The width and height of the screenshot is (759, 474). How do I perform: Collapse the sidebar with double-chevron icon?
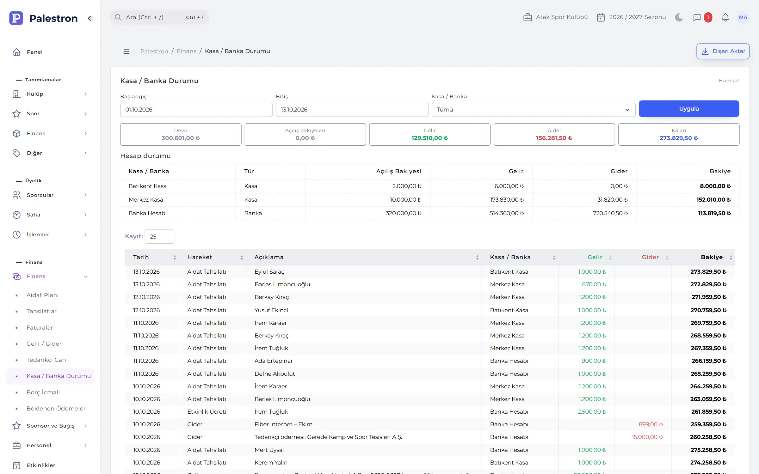tap(90, 18)
